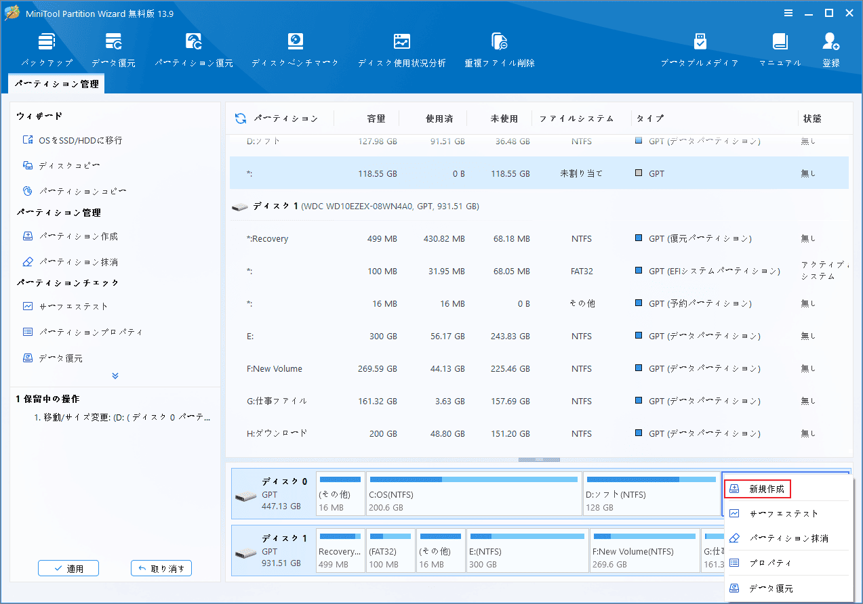Launch 重複ファイル削除 tool
Screen dimensions: 863x604
(x=500, y=49)
